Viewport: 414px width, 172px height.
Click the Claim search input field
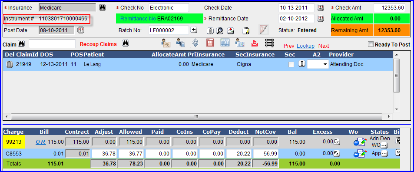tap(52, 44)
